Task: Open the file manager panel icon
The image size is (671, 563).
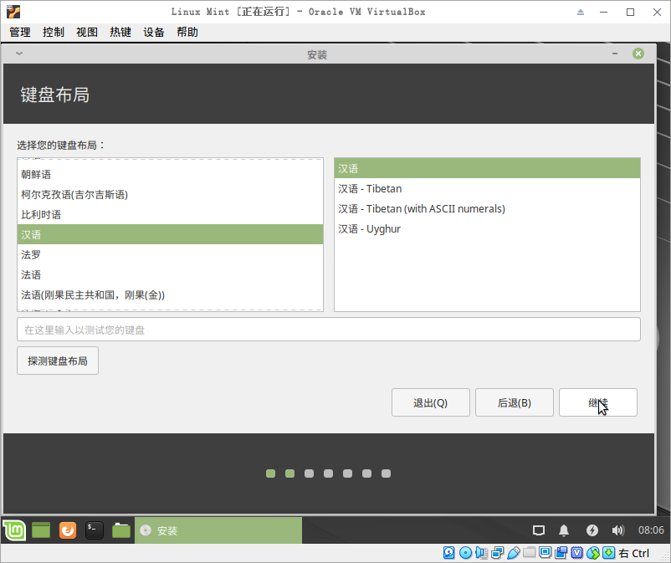Action: (120, 530)
